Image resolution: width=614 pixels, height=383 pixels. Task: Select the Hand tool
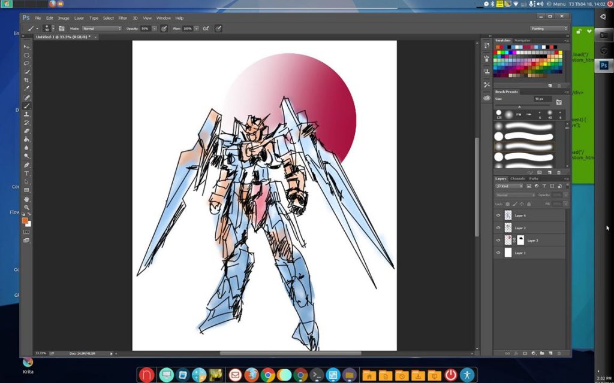(x=26, y=199)
